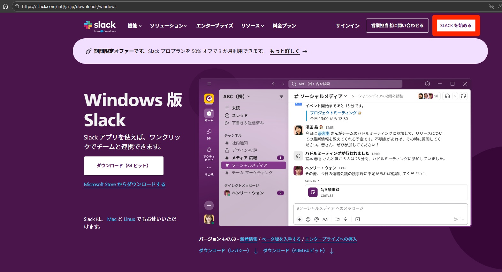Click the tracking prevention eye icon in address bar
Image resolution: width=502 pixels, height=272 pixels.
(x=491, y=6)
